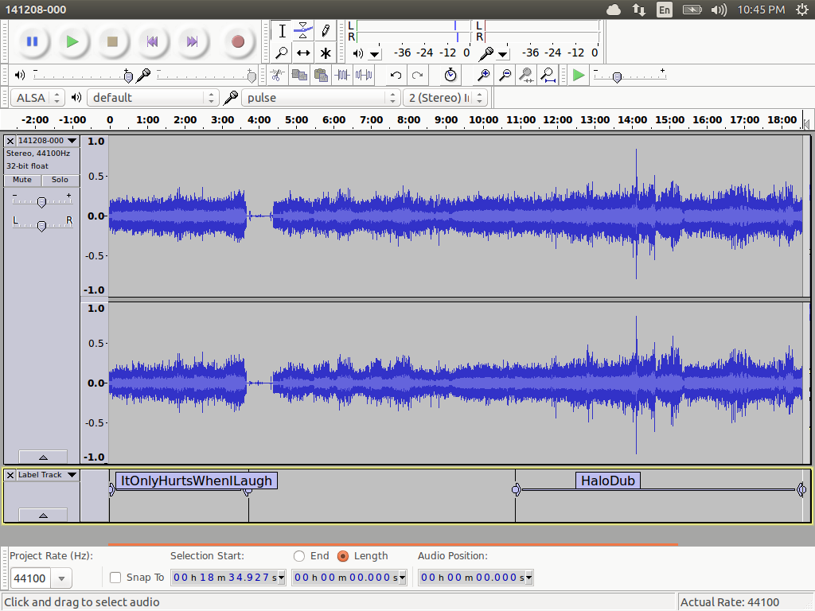Screen dimensions: 815x611
Task: Select the Envelope tool
Action: 303,31
